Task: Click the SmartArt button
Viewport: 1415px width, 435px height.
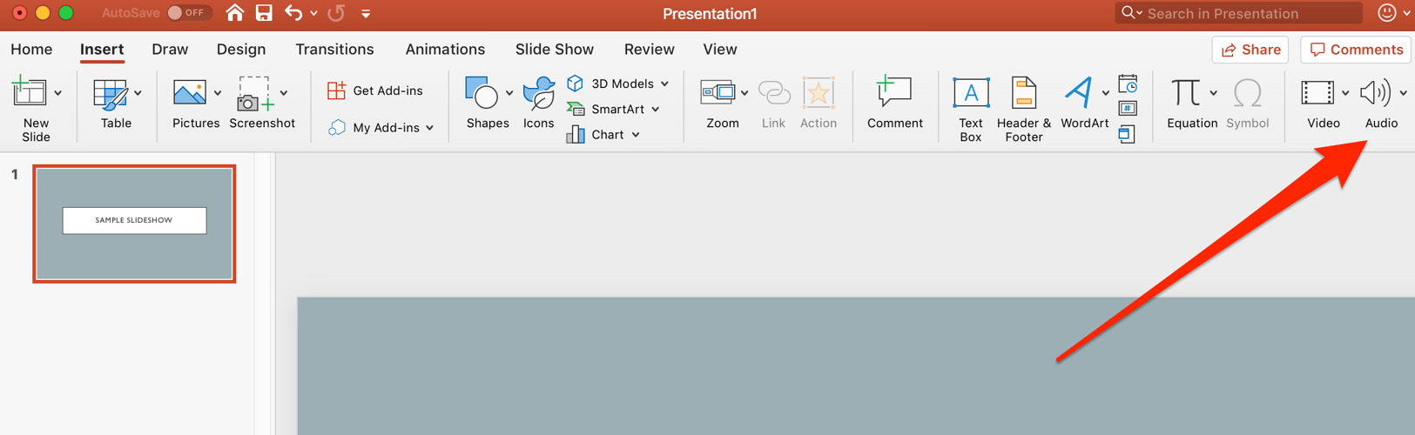Action: click(613, 110)
